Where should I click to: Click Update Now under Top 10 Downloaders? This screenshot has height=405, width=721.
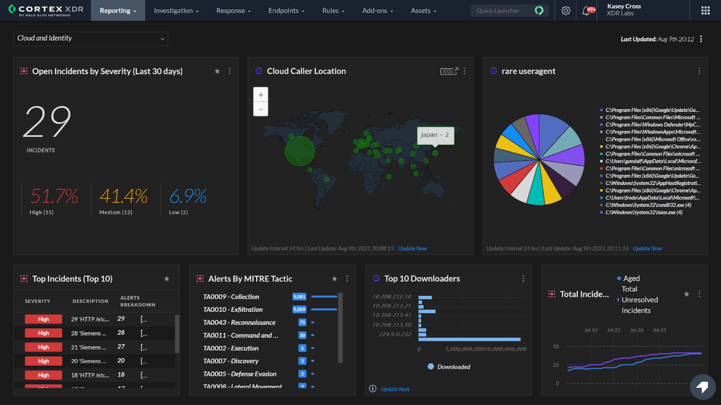click(x=395, y=389)
